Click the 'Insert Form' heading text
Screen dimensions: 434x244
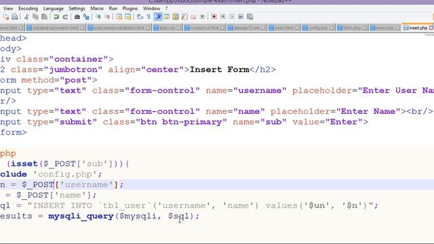pos(220,69)
